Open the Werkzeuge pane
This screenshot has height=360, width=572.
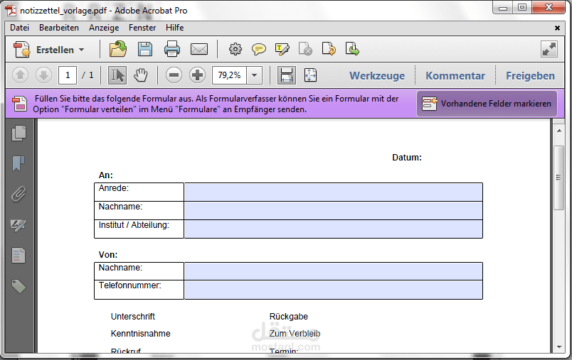coord(377,76)
